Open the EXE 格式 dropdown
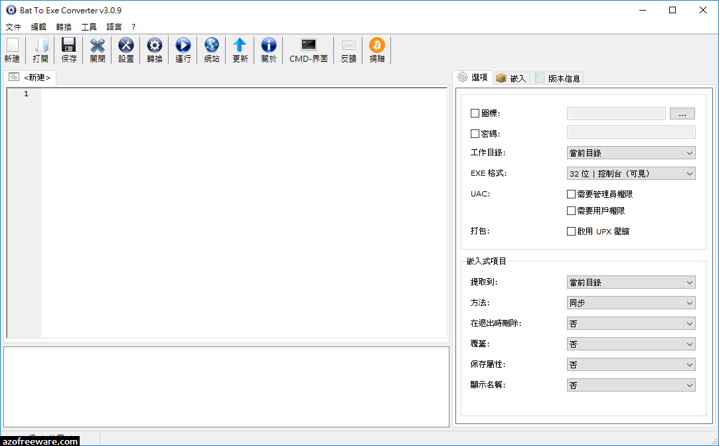Image resolution: width=719 pixels, height=446 pixels. coord(631,174)
